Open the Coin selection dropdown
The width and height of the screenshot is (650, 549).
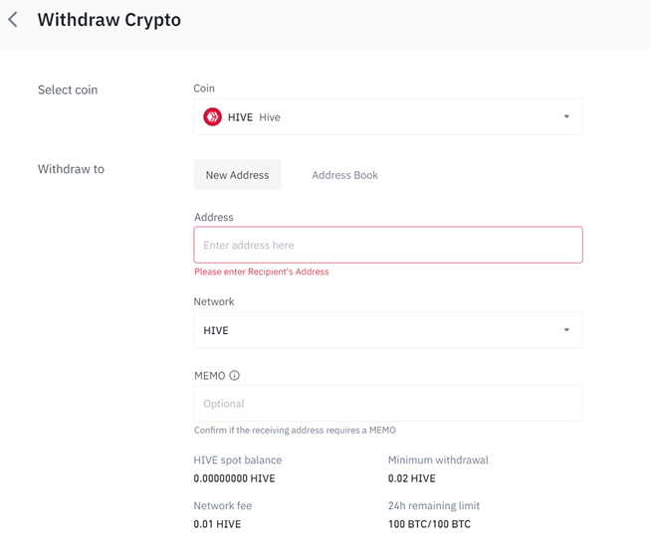pos(388,116)
